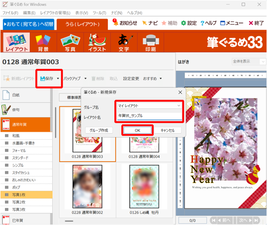Close the 新規保存 dialog
Image resolution: width=267 pixels, height=225 pixels.
180,92
